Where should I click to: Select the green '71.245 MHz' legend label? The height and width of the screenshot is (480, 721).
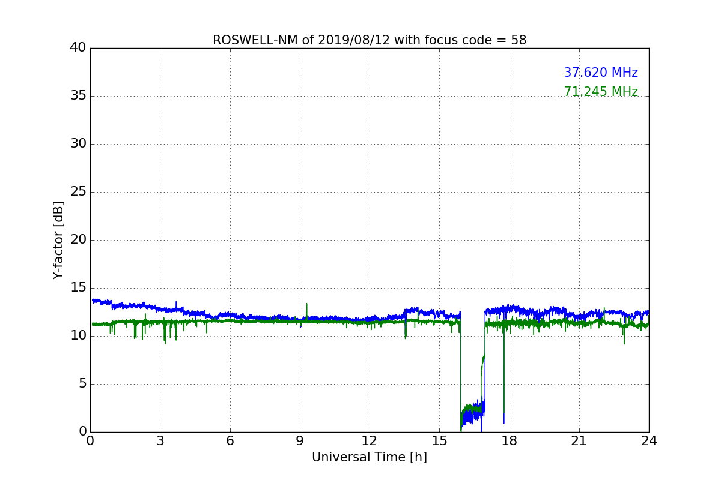[x=601, y=92]
